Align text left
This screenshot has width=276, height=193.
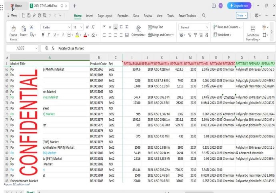[x=104, y=35]
